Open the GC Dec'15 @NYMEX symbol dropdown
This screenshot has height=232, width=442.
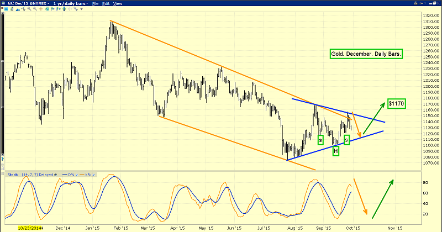click(x=48, y=3)
